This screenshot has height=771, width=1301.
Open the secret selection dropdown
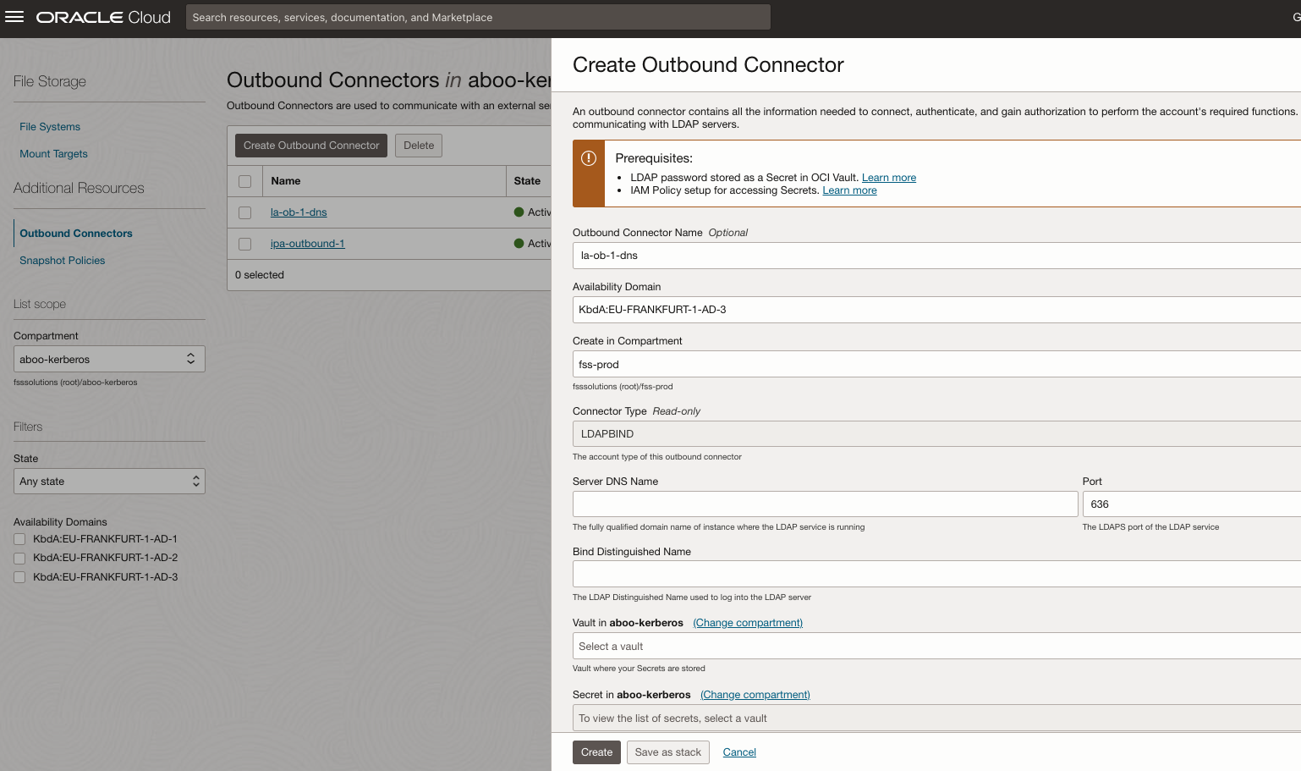(x=930, y=718)
